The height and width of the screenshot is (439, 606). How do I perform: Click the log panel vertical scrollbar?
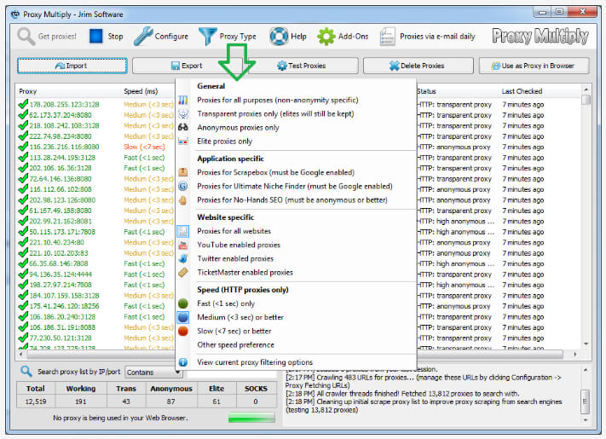[x=586, y=395]
